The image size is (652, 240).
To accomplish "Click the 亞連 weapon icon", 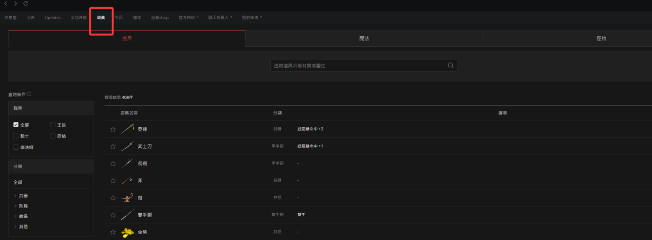I will [x=127, y=129].
